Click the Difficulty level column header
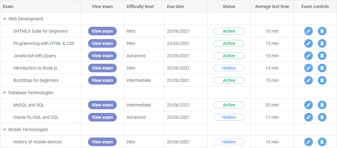337x148 pixels. coord(140,6)
